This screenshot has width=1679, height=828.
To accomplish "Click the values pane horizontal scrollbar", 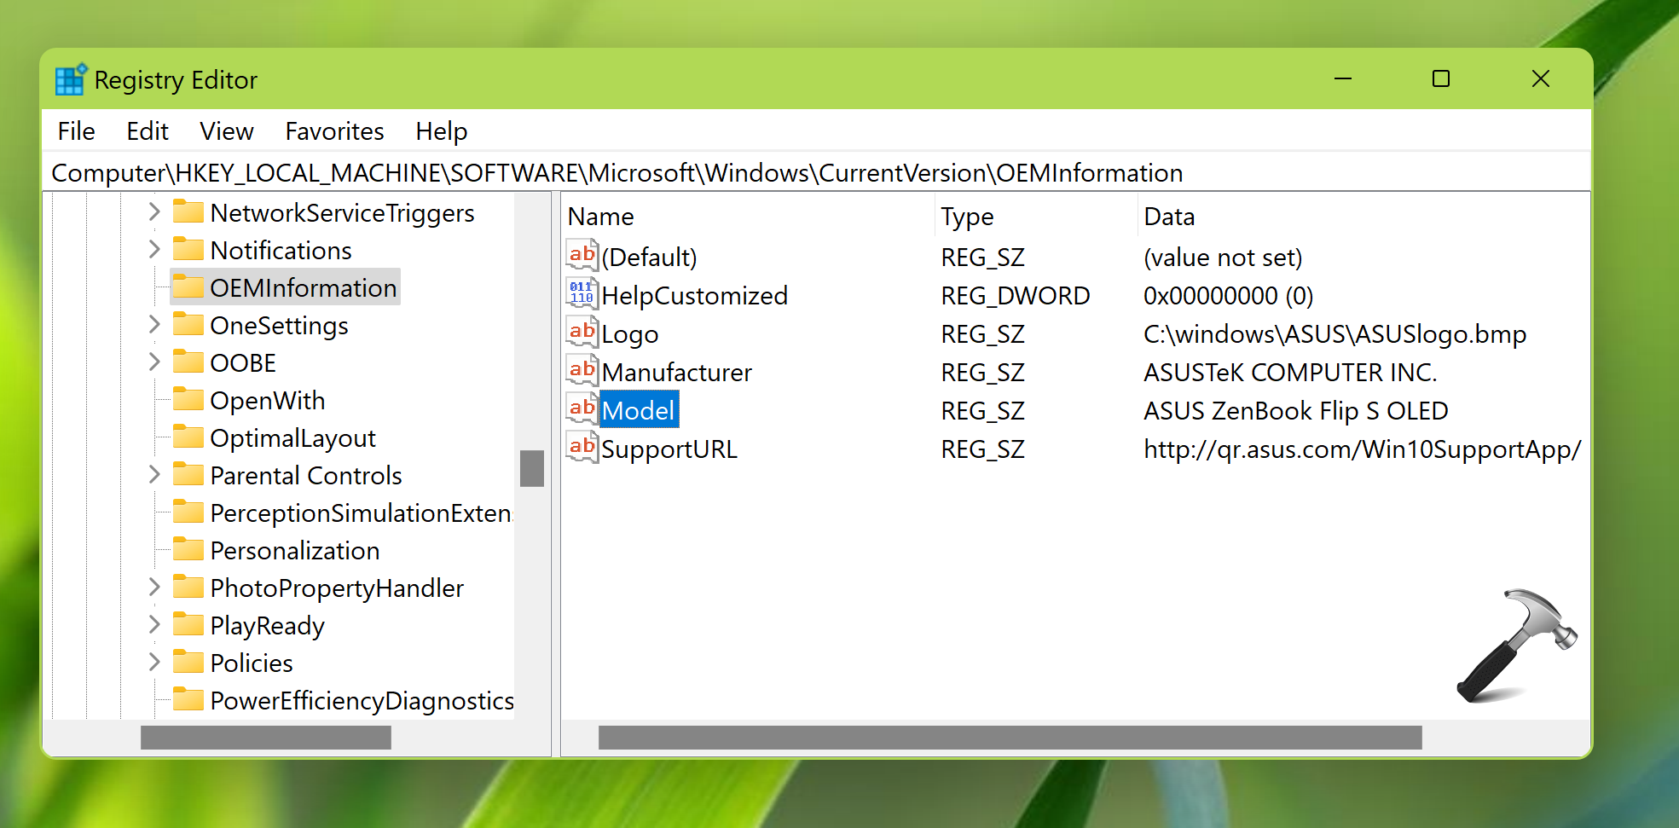I will (1010, 738).
